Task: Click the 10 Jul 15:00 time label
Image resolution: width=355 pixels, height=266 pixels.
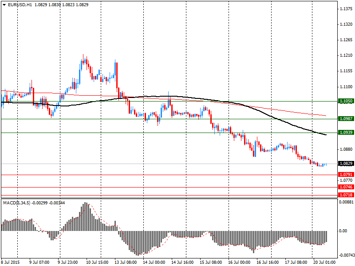Action: pos(97,262)
